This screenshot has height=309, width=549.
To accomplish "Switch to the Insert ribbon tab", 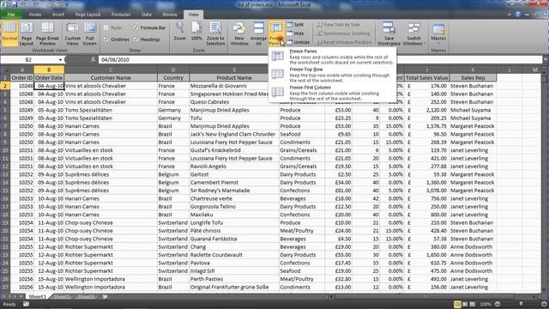I will pyautogui.click(x=58, y=15).
